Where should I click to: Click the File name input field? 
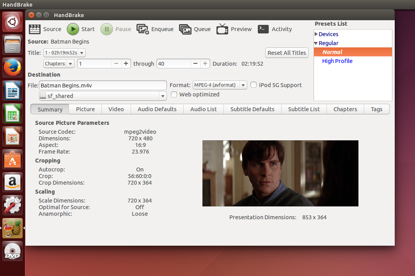tap(103, 85)
